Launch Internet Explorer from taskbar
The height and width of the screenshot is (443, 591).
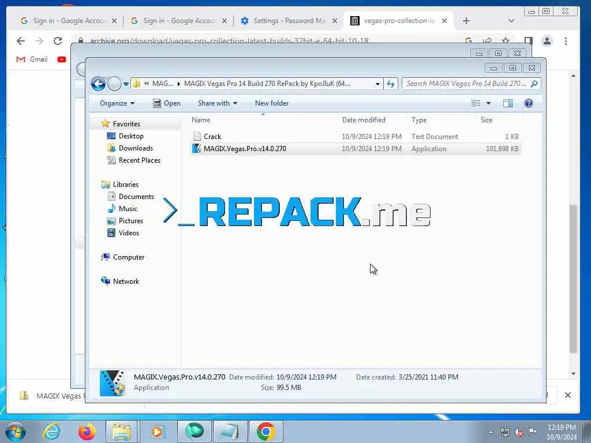click(x=51, y=431)
